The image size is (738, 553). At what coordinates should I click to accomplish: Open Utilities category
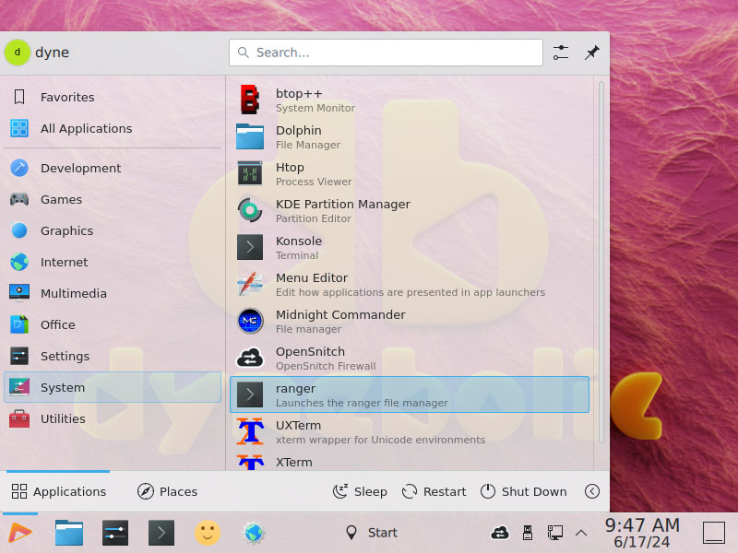coord(113,419)
